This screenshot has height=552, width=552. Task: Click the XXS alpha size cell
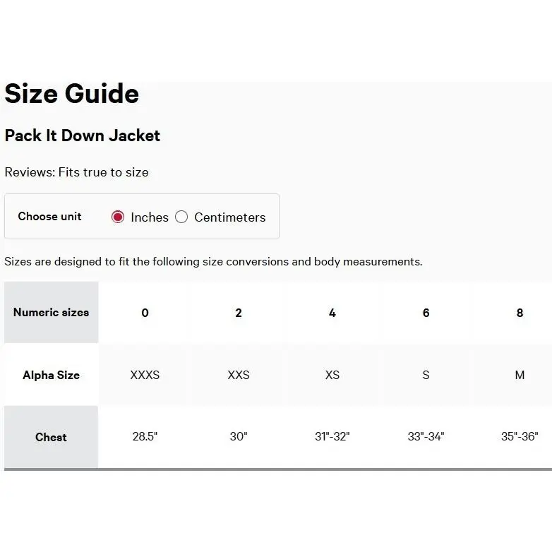(x=239, y=375)
